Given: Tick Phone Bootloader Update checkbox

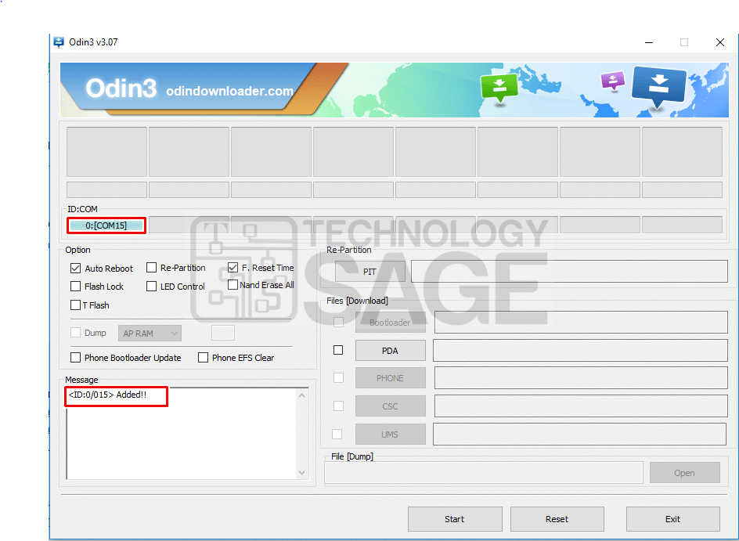Looking at the screenshot, I should click(x=75, y=358).
